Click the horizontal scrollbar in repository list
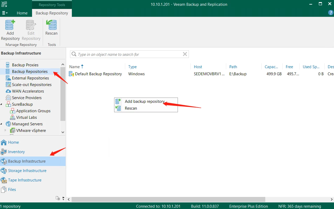334x209 pixels. coord(168,199)
